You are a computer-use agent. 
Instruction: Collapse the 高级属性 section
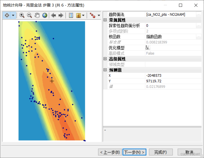coord(105,59)
